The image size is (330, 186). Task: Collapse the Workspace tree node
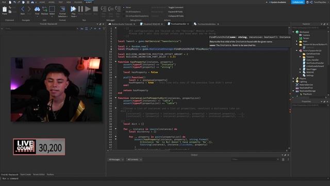tap(293, 32)
